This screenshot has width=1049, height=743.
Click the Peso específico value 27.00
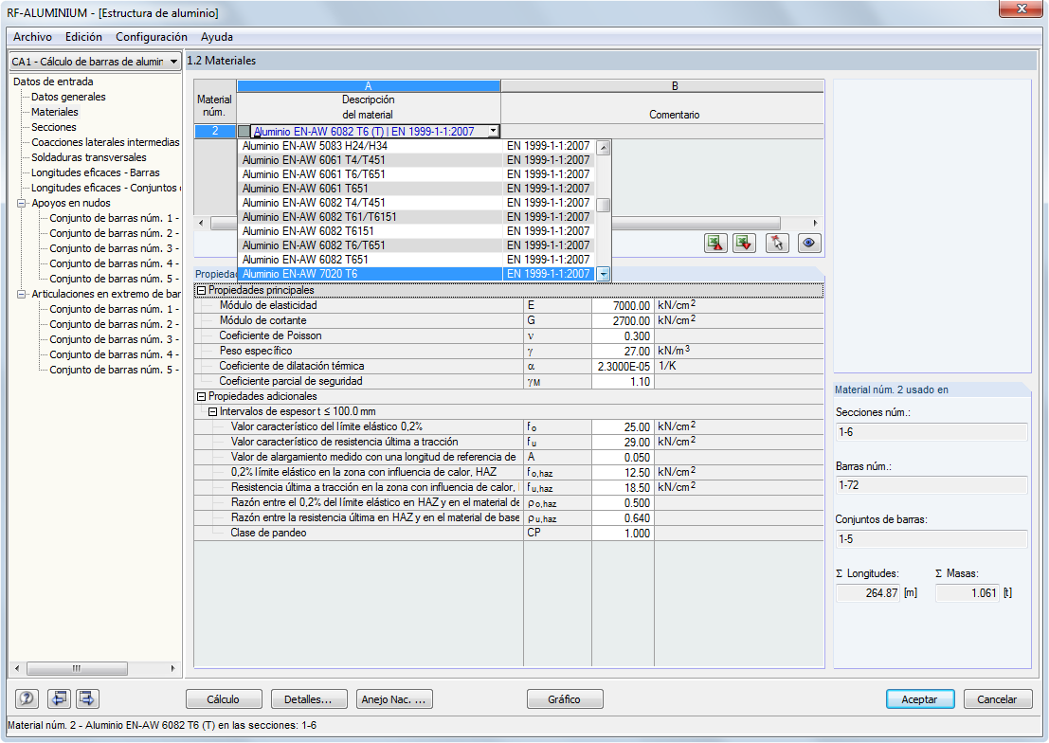(623, 352)
